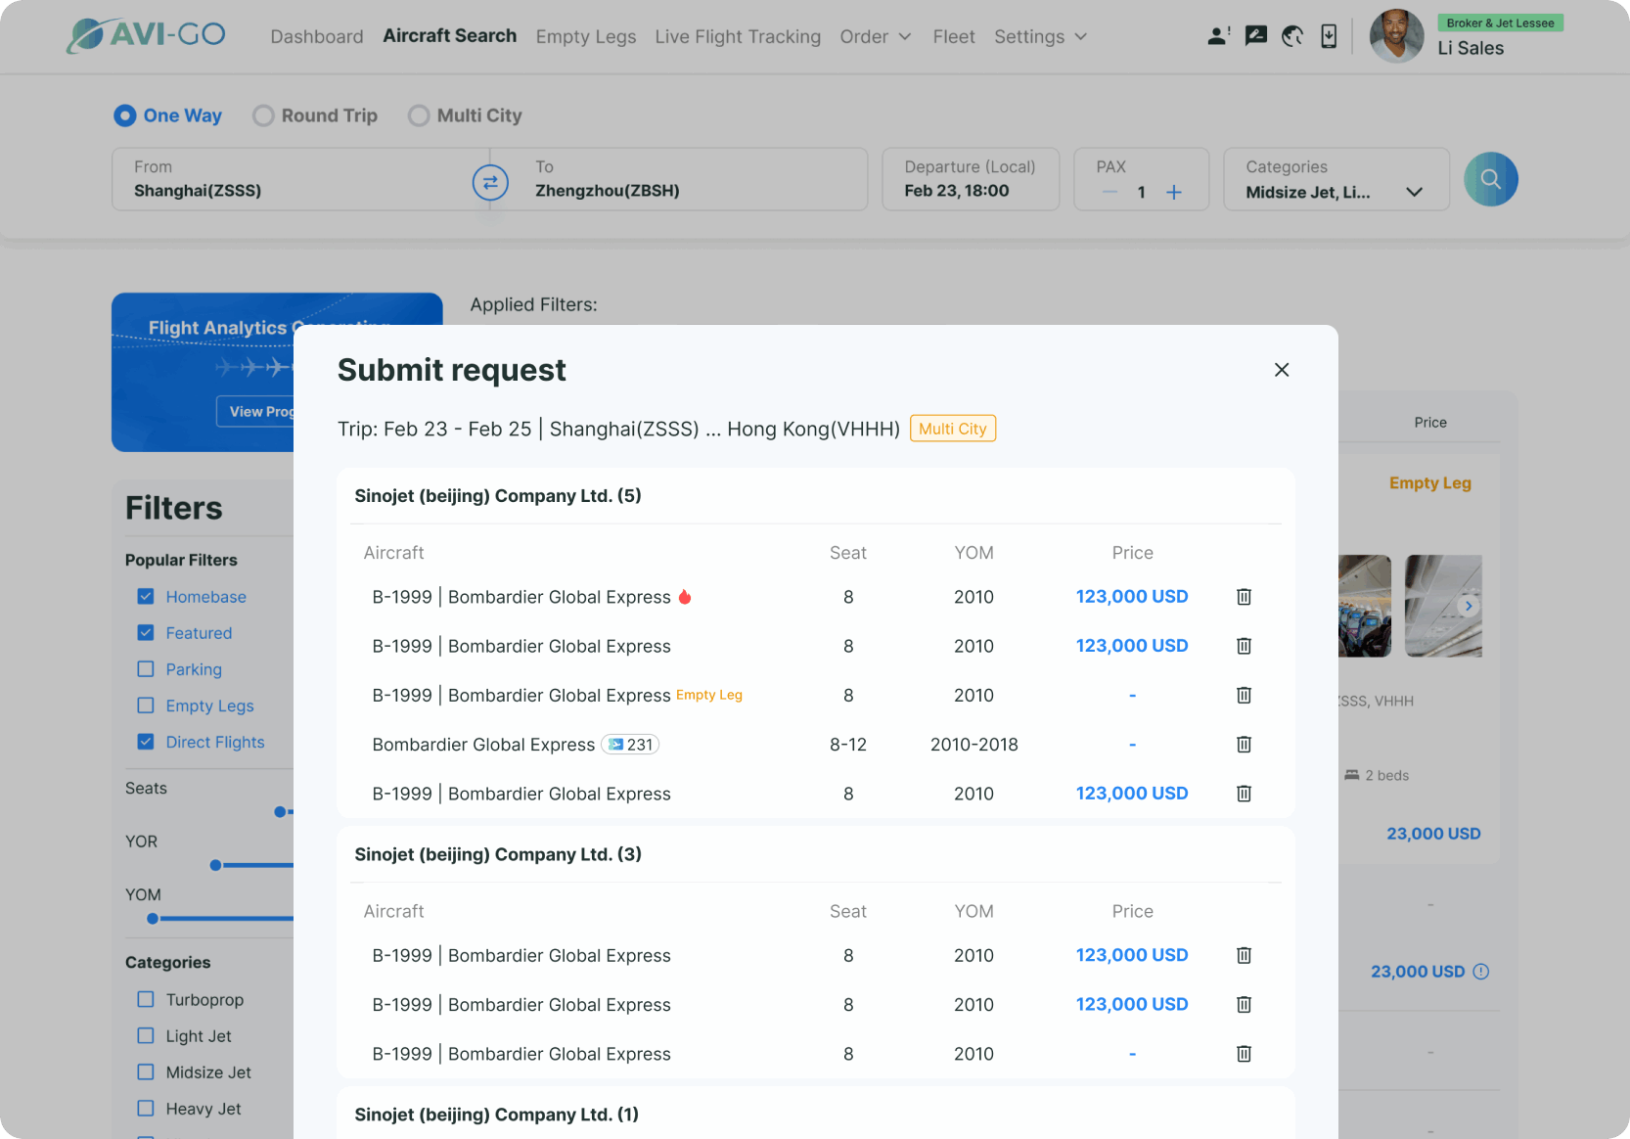Click the 2010-2018 YOM cell
Image resolution: width=1630 pixels, height=1139 pixels.
click(973, 745)
